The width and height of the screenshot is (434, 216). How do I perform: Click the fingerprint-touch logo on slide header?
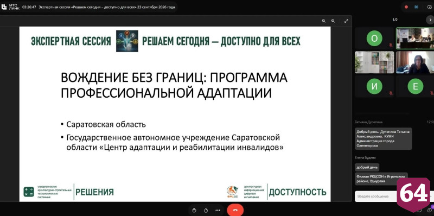[127, 41]
